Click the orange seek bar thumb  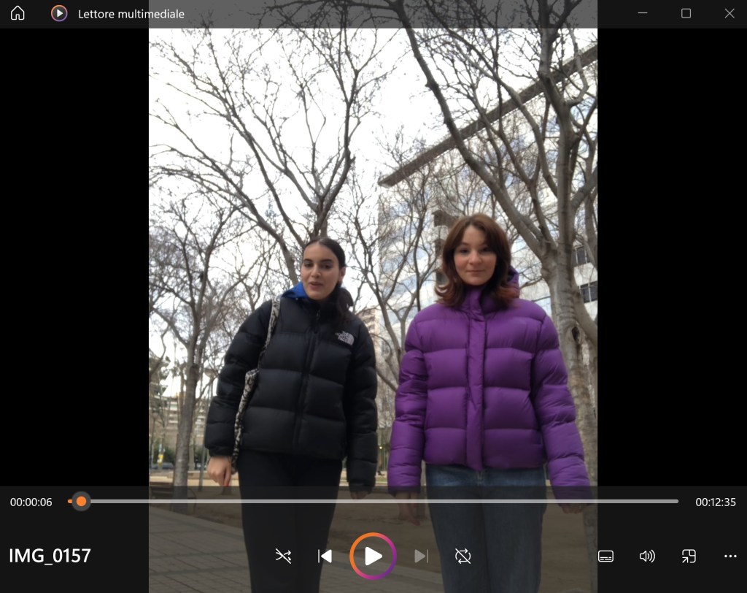(81, 502)
